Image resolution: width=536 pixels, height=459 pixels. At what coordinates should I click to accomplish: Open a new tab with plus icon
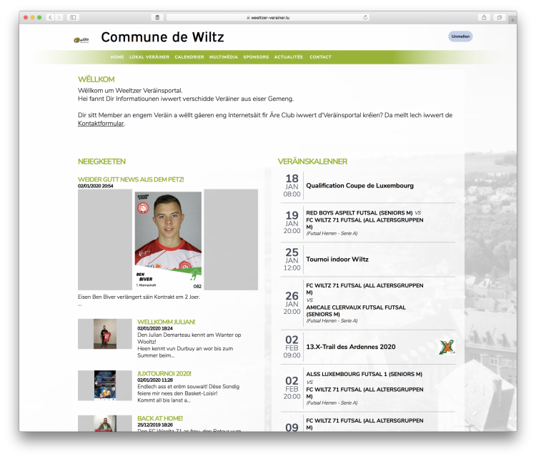coord(512,20)
